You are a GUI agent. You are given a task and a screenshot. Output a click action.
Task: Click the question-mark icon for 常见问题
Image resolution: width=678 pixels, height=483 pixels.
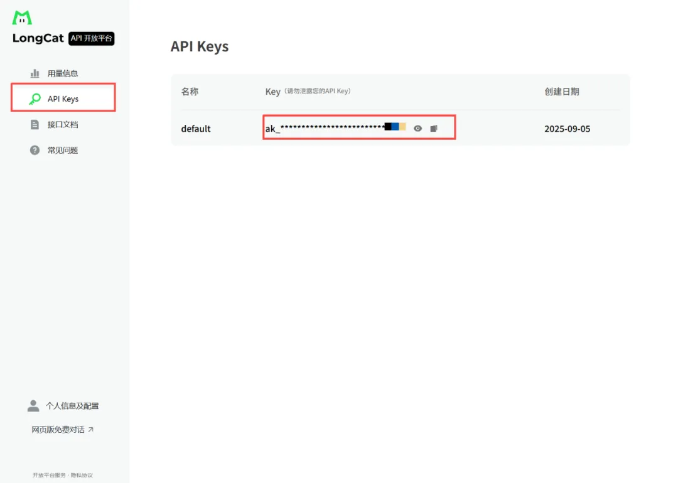click(35, 150)
